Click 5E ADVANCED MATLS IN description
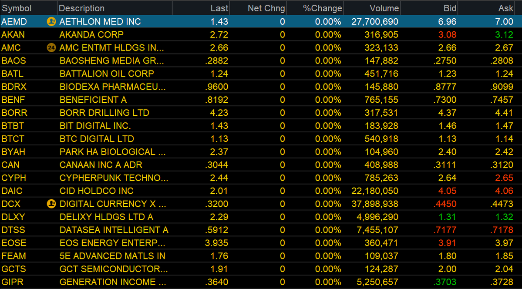 point(112,256)
